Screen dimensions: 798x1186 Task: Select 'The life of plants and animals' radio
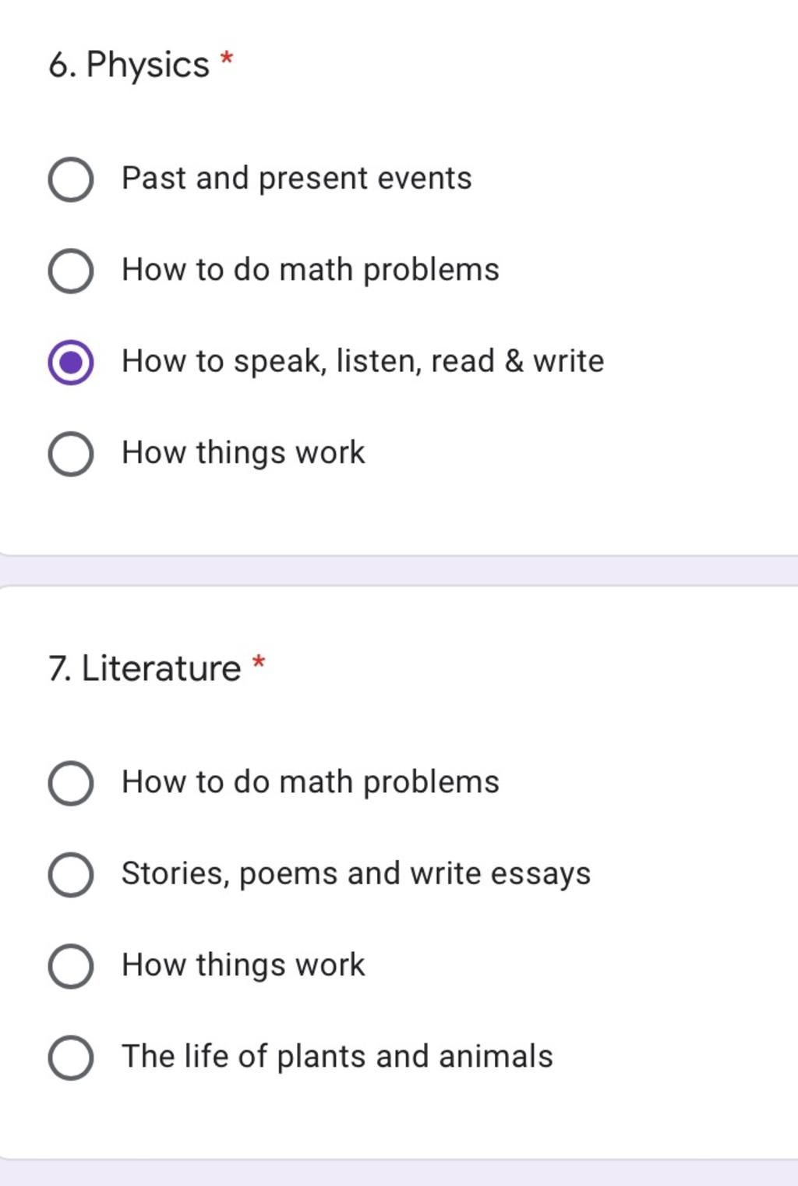[71, 1057]
